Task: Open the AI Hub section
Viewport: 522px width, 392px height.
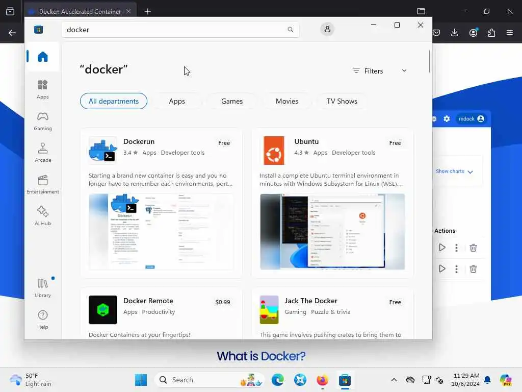Action: coord(43,216)
